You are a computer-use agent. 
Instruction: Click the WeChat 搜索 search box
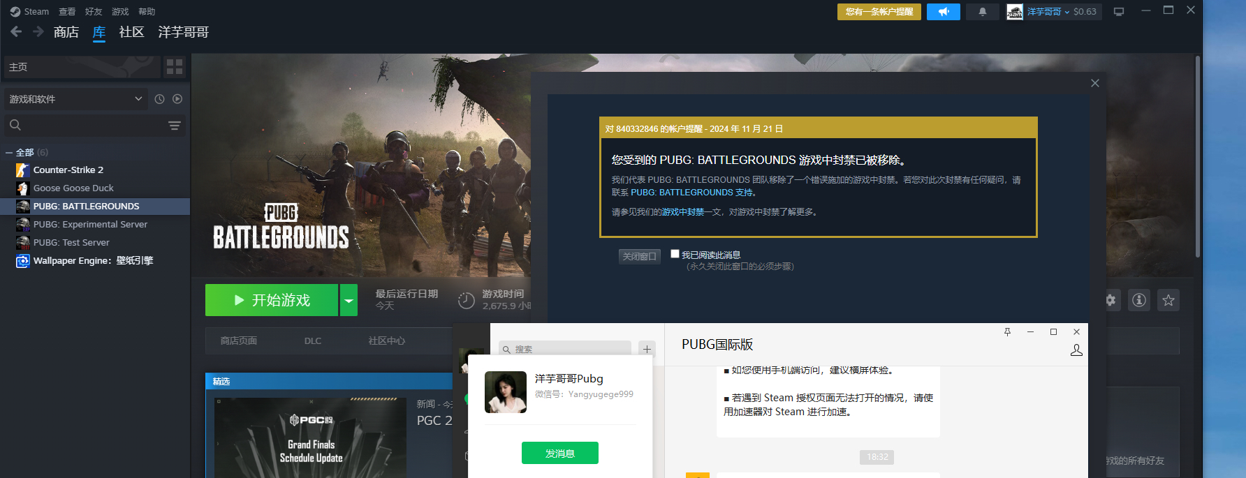coord(565,349)
